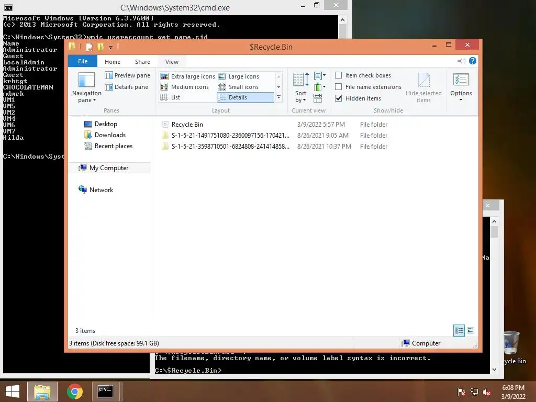
Task: Switch layout to Large icons
Action: [239, 76]
